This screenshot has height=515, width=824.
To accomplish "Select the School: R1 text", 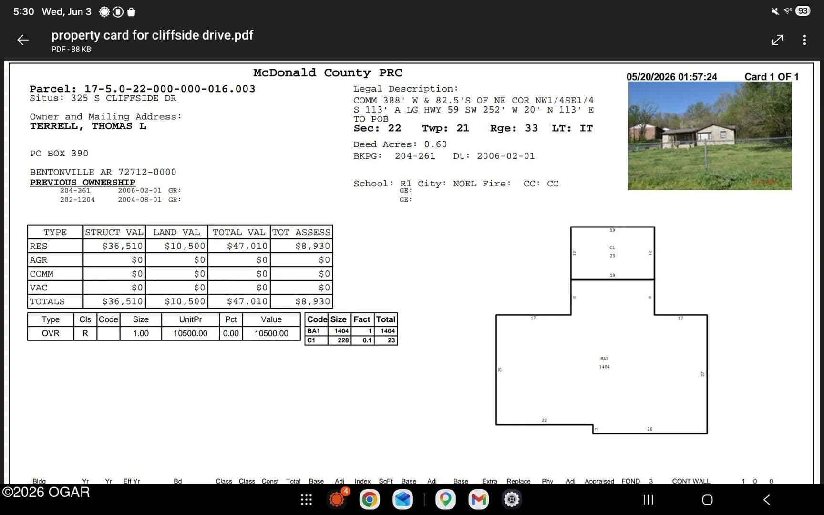I will (x=382, y=184).
